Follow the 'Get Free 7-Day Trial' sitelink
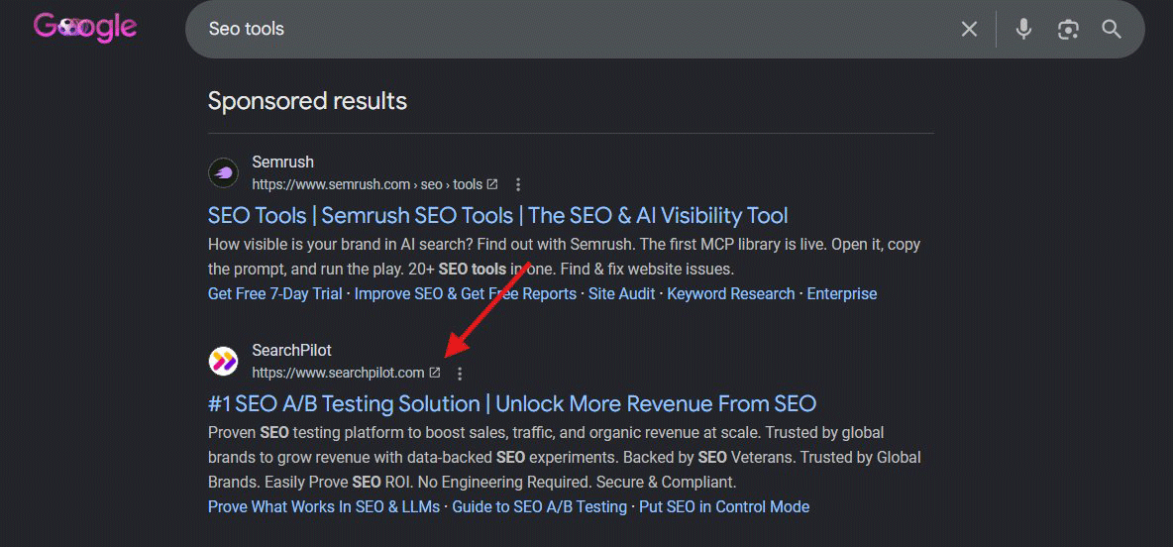The height and width of the screenshot is (547, 1173). click(x=274, y=294)
